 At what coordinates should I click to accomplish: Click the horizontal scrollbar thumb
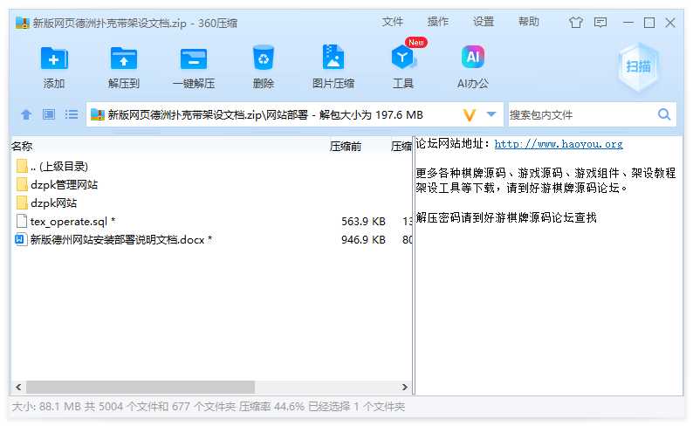click(141, 387)
